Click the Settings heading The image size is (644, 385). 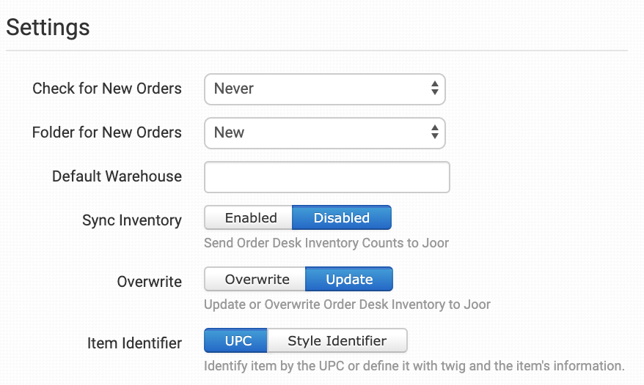pyautogui.click(x=48, y=28)
